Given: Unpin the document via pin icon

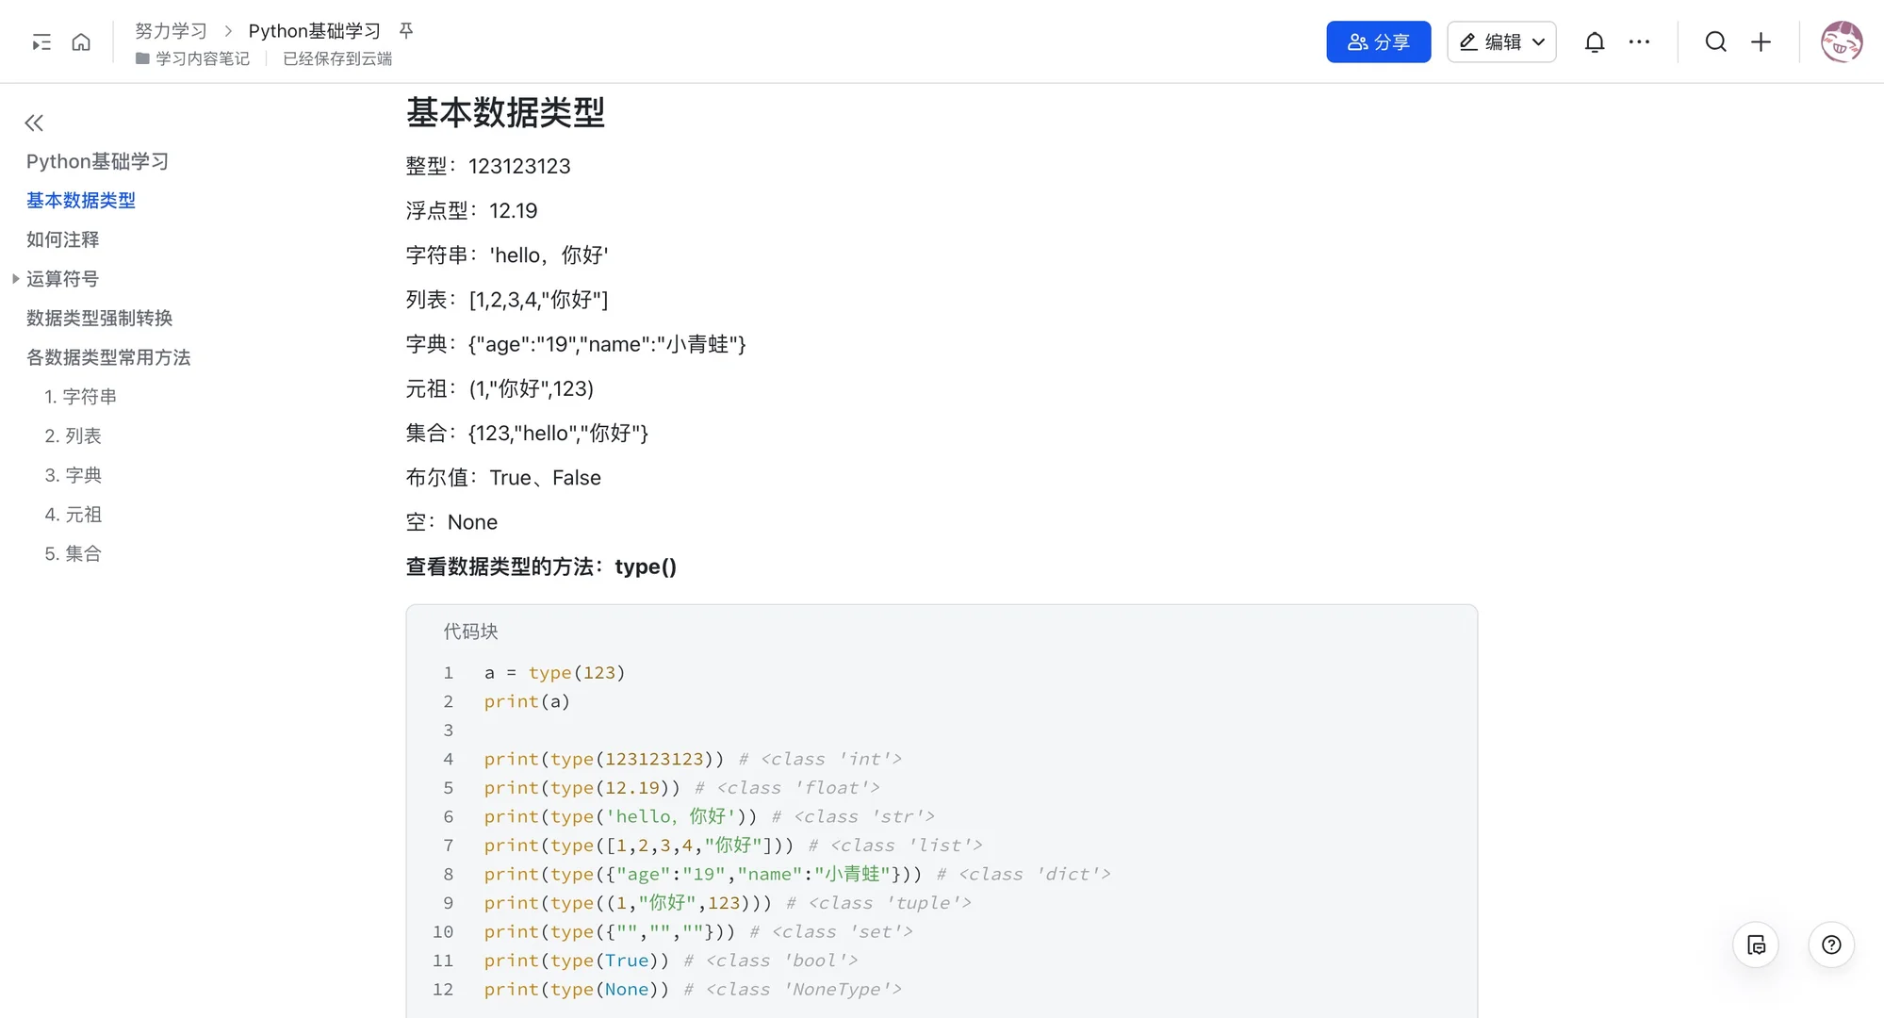Looking at the screenshot, I should click(404, 29).
